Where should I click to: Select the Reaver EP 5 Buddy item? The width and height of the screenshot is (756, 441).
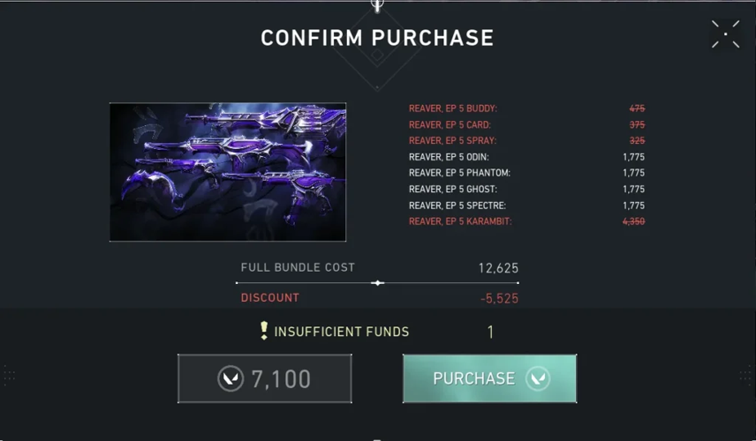(x=453, y=108)
